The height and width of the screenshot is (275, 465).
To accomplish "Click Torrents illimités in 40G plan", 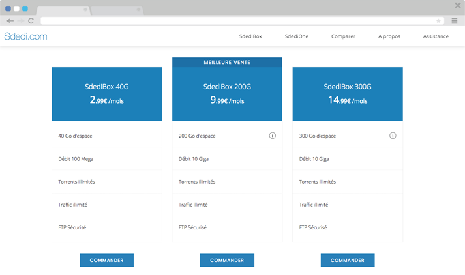I will [76, 182].
